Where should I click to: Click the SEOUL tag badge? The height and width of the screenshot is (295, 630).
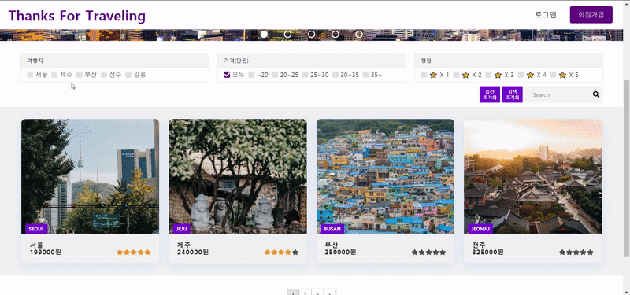36,229
